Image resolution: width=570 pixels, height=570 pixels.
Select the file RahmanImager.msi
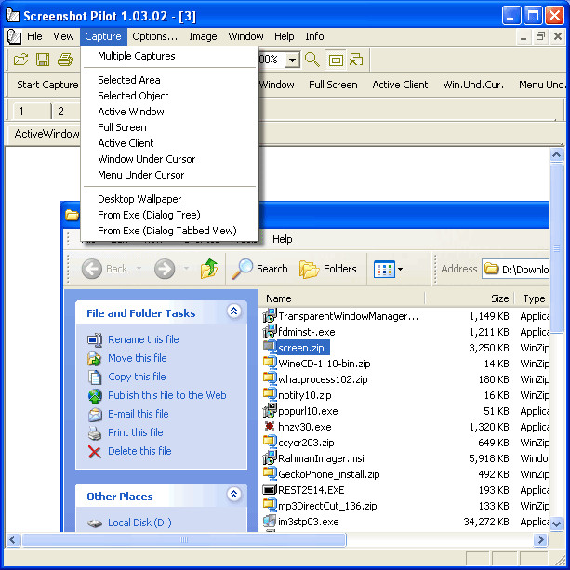click(x=321, y=458)
